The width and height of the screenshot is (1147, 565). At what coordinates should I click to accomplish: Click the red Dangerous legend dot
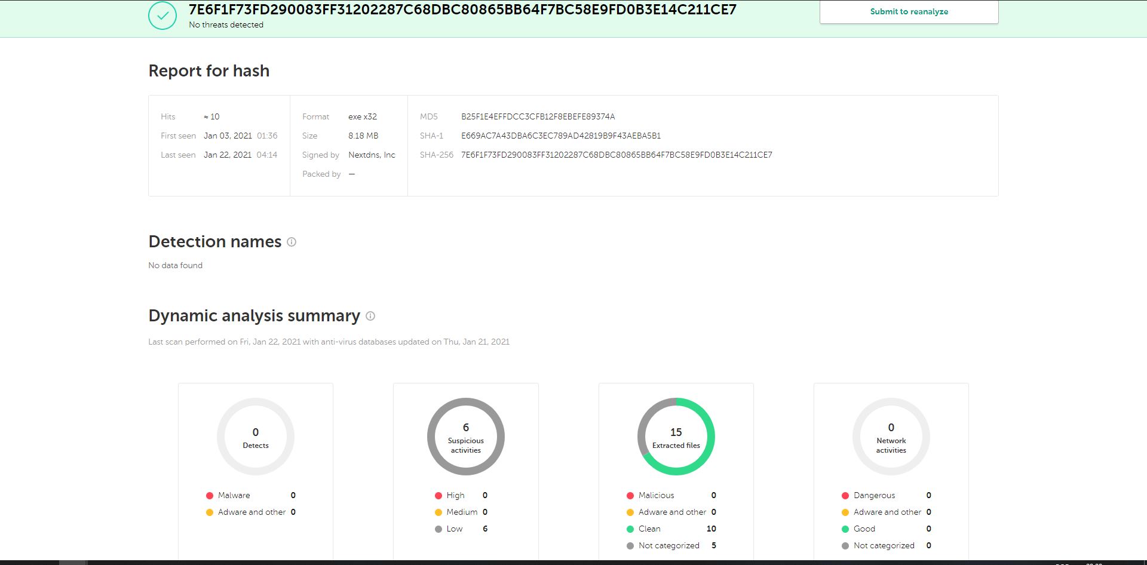click(845, 496)
